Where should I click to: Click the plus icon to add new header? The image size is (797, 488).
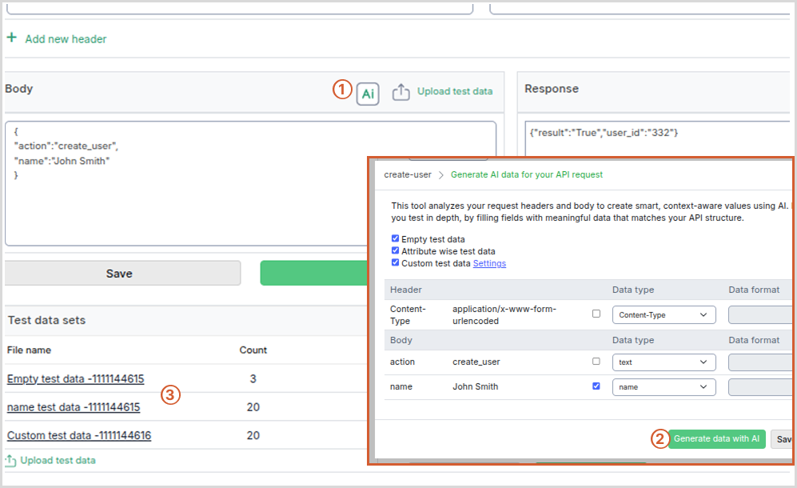pos(11,38)
